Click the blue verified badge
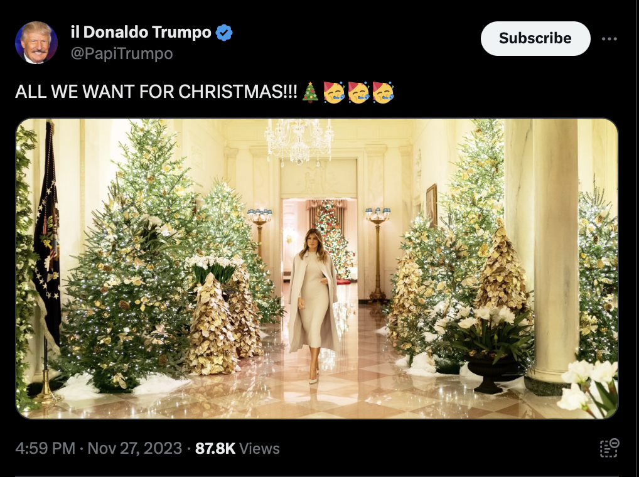This screenshot has height=477, width=639. click(223, 32)
